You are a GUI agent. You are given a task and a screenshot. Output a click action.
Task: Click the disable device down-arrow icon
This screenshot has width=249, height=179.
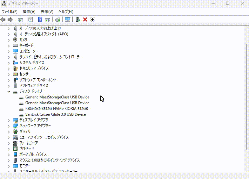92,20
